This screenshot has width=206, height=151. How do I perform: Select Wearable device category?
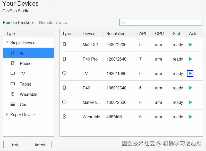tap(28, 94)
